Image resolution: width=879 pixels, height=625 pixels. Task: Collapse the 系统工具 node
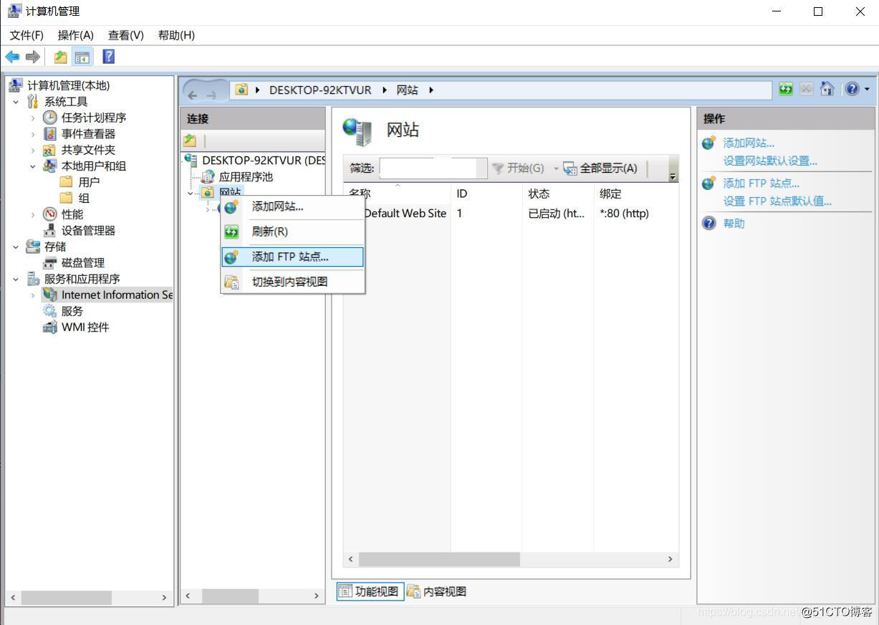click(16, 102)
